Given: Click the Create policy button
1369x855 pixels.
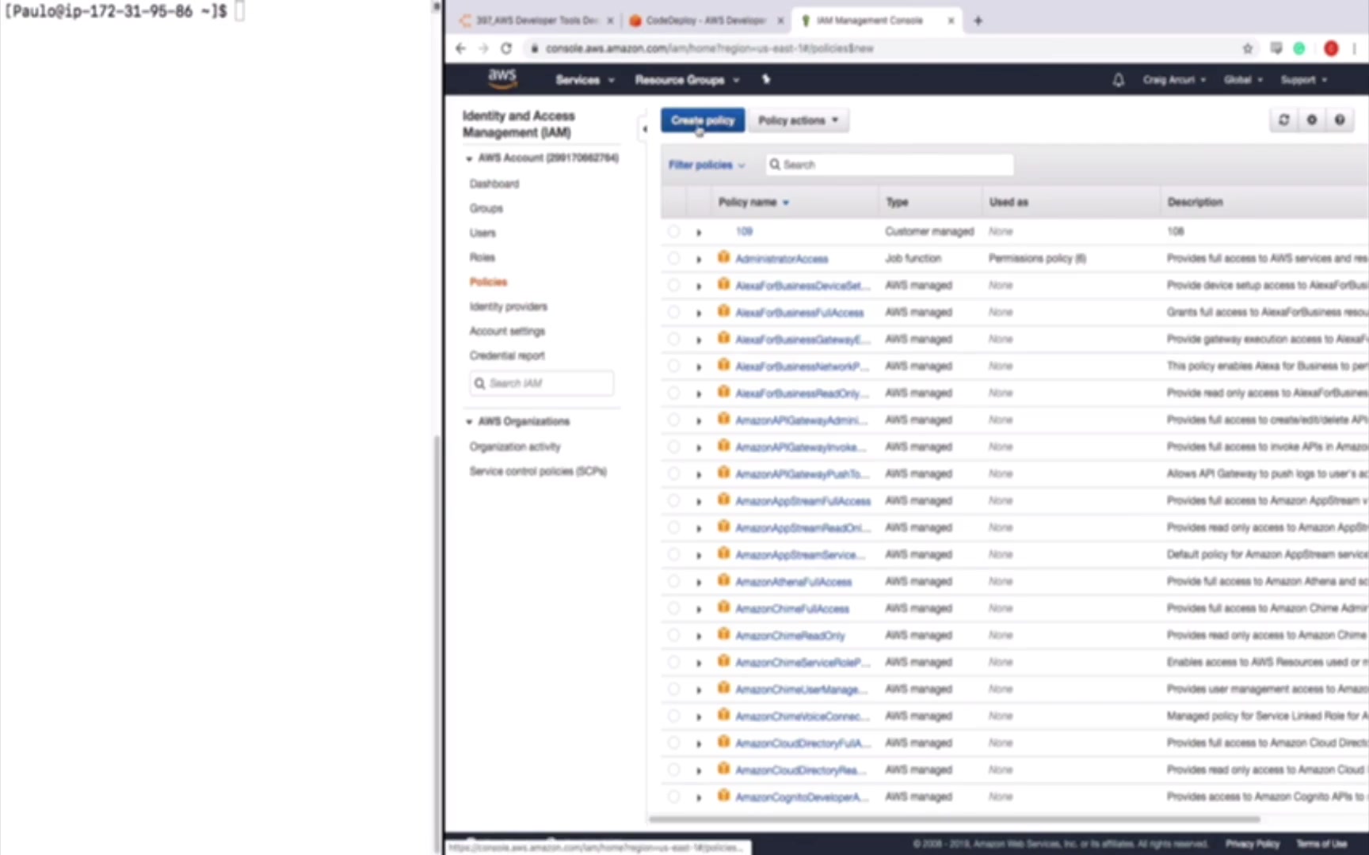Looking at the screenshot, I should pos(703,120).
